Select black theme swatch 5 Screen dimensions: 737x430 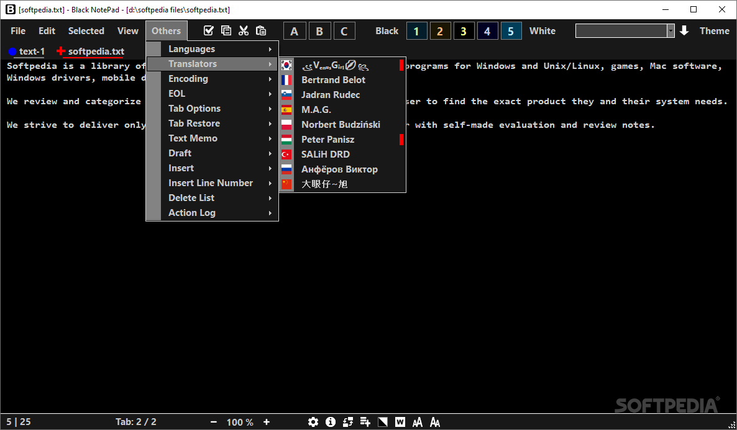point(511,31)
